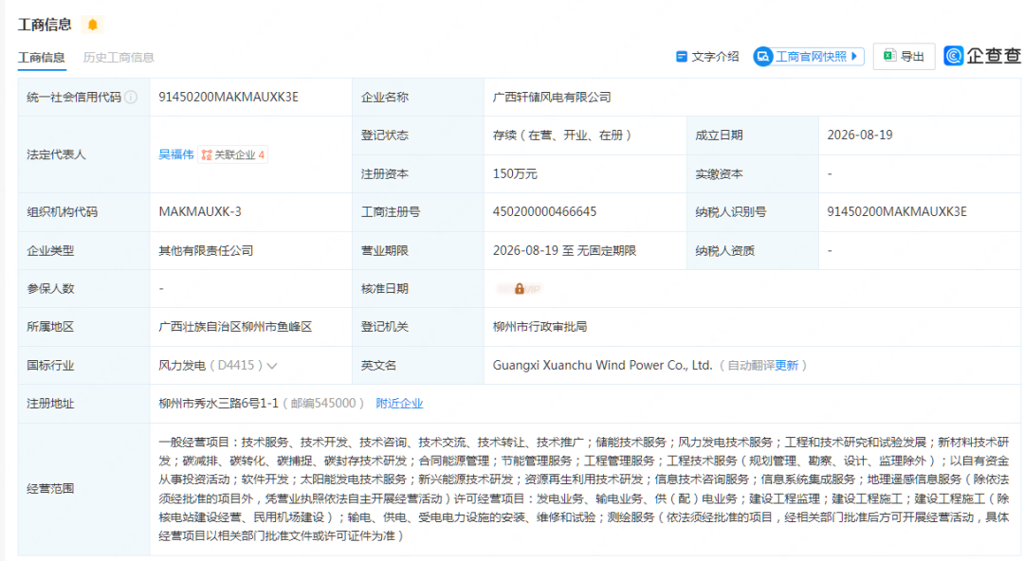
Task: Select registration number 450200000466645
Action: (544, 211)
